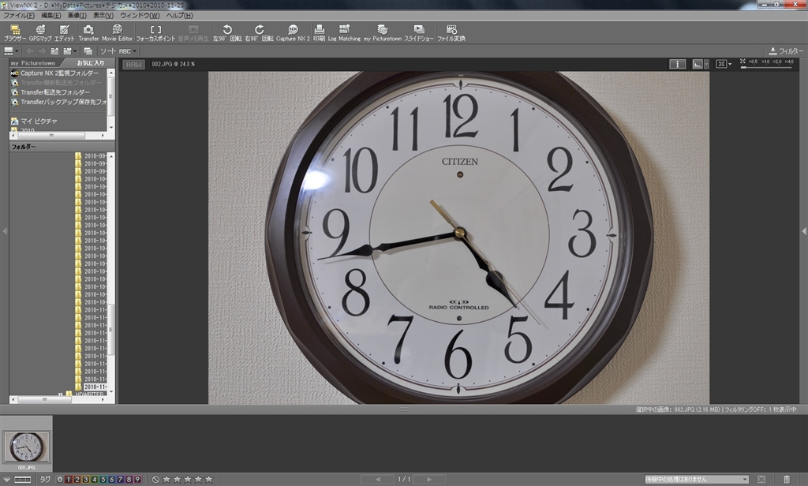Switch to the my Picturetown tab

tap(32, 63)
